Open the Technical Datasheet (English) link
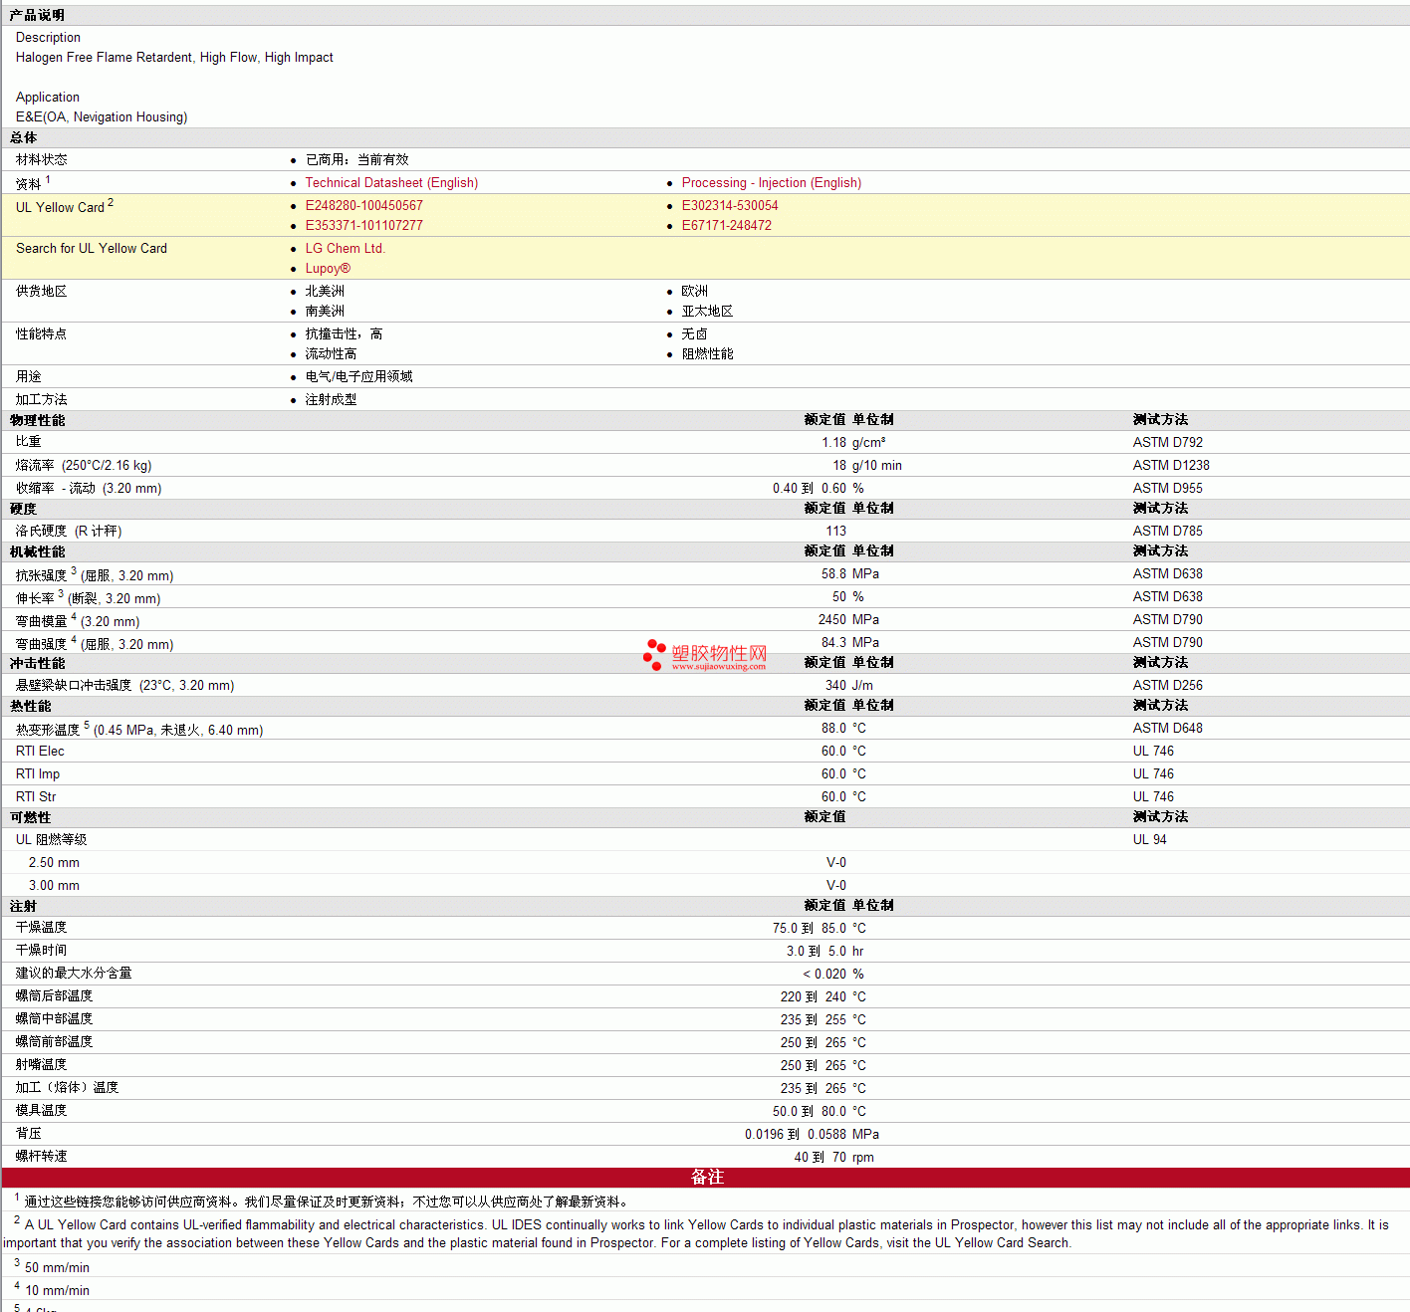Screen dimensions: 1410x1312 [x=391, y=183]
